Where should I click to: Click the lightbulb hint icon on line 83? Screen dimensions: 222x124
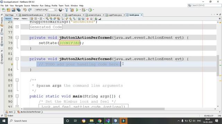click(x=12, y=64)
